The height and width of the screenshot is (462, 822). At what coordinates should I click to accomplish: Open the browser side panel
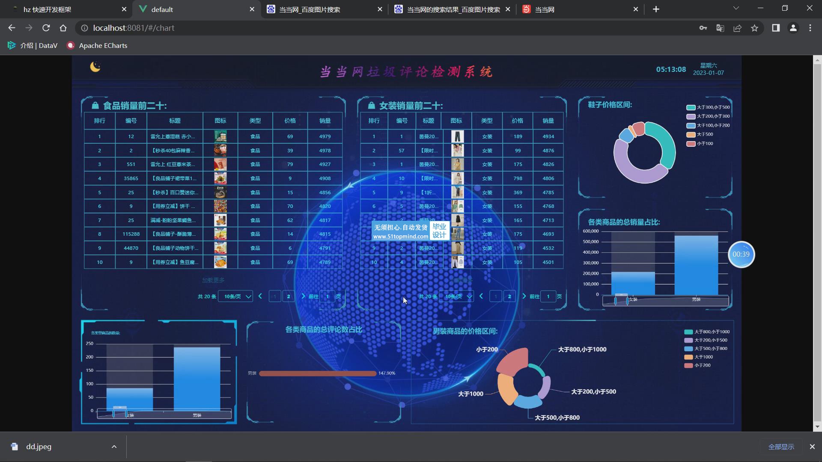pos(775,28)
